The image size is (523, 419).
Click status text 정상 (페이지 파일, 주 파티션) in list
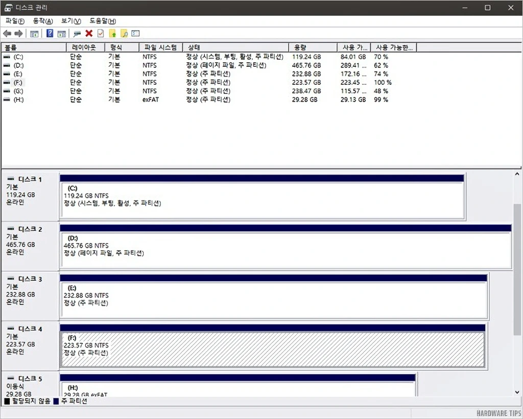click(226, 65)
